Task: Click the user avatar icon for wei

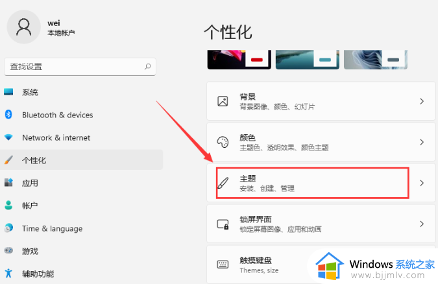Action: [23, 27]
